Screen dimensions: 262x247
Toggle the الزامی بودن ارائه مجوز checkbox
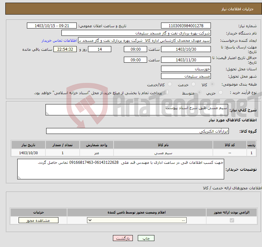[x=232, y=220]
